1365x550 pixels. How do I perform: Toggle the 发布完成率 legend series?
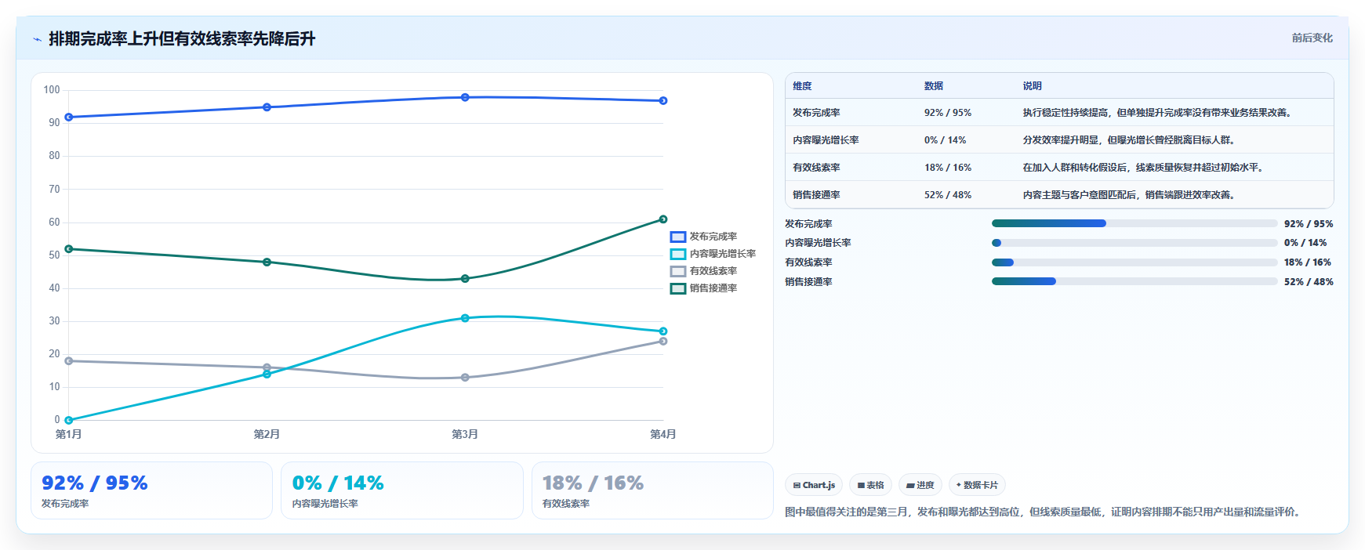[x=703, y=237]
